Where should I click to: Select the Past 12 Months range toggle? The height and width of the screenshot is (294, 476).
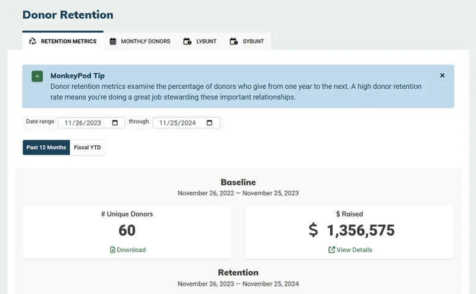(x=46, y=148)
